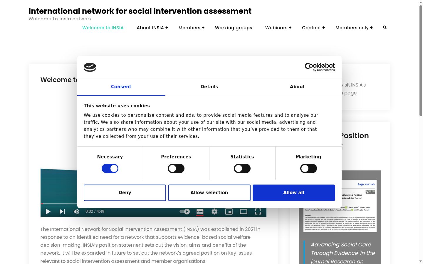The image size is (423, 264).
Task: Expand the Members only menu
Action: 354,28
